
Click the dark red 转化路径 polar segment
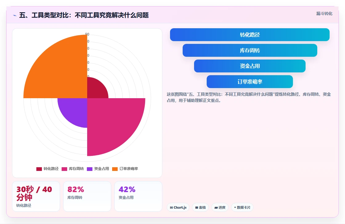[95, 90]
